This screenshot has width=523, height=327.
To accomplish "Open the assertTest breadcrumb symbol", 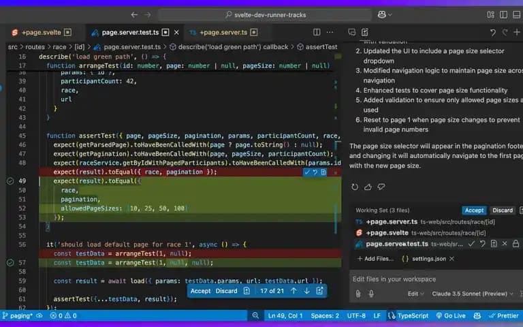I will click(317, 47).
